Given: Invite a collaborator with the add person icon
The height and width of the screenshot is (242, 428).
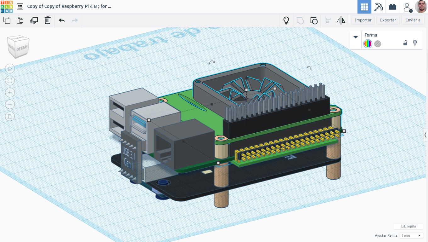Looking at the screenshot, I should 407,7.
